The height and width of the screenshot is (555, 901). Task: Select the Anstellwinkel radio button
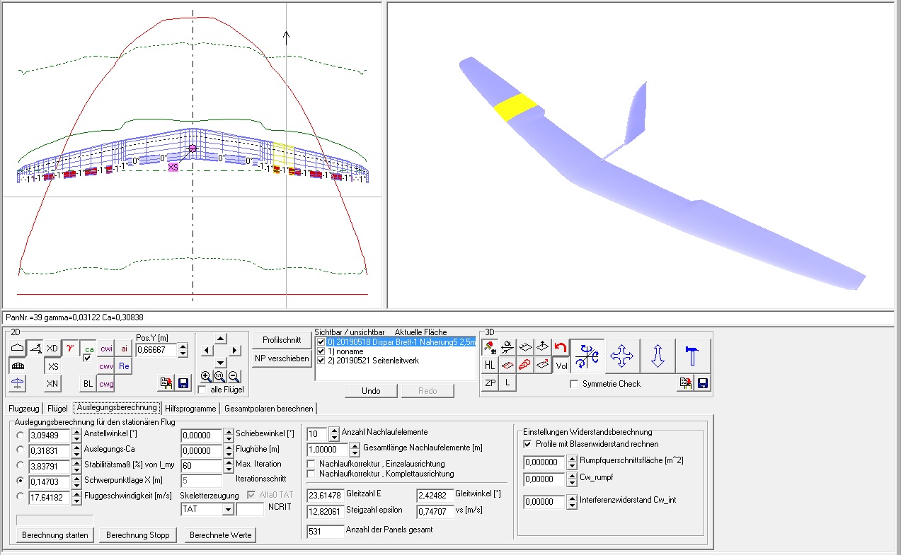(19, 435)
